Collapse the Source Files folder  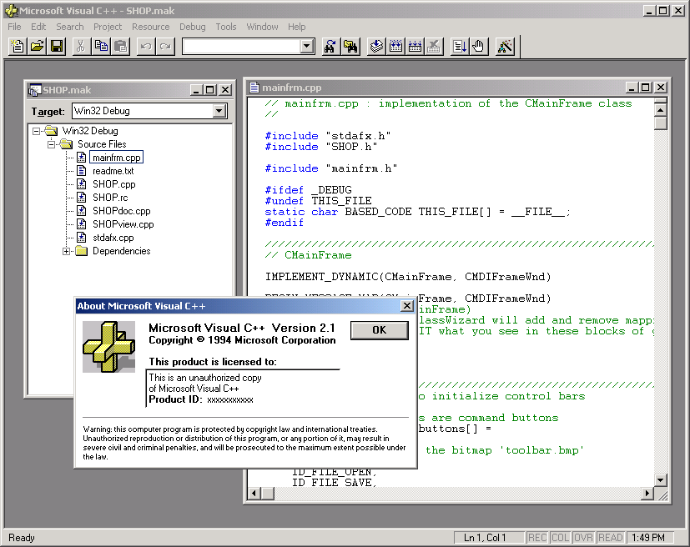52,144
